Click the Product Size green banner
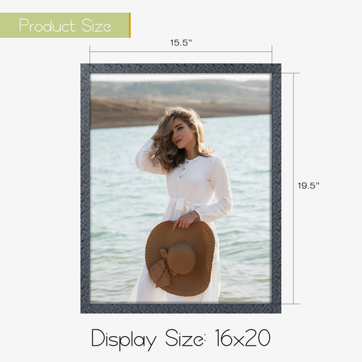This screenshot has width=362, height=362. 65,25
